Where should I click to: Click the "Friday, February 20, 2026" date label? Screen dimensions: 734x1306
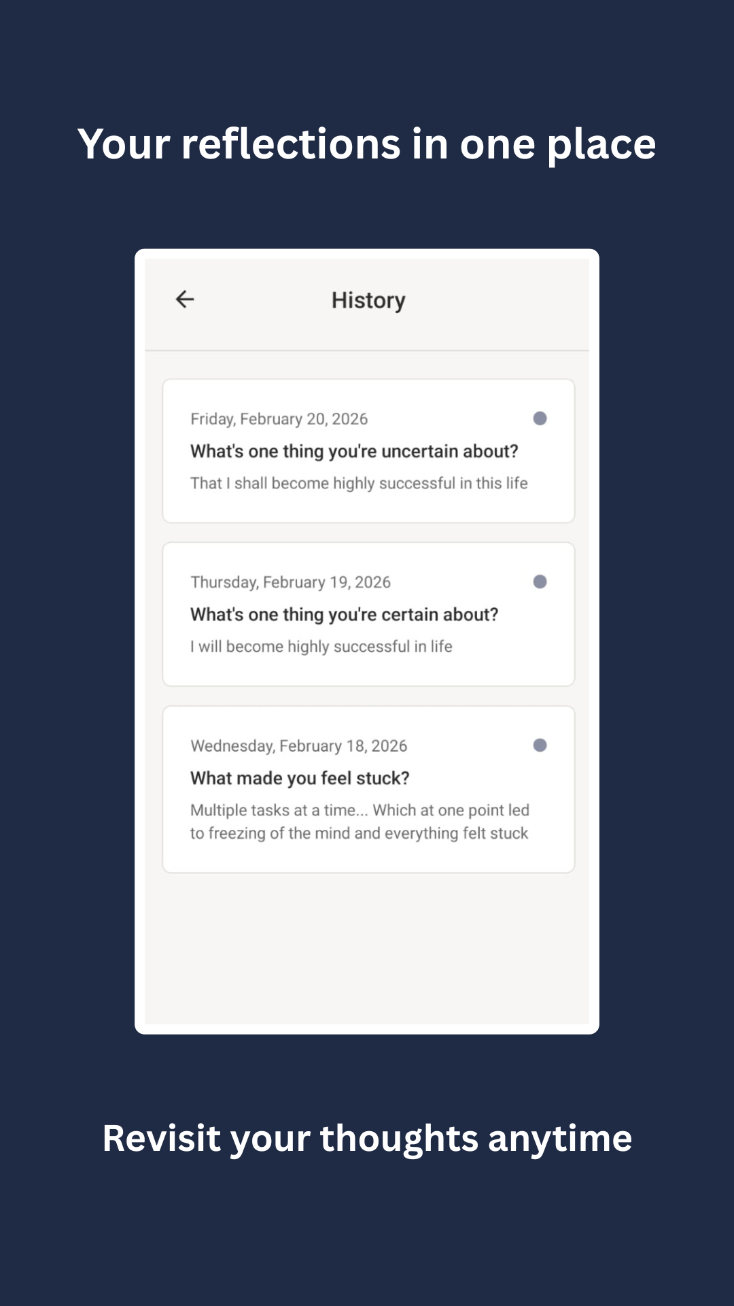pyautogui.click(x=279, y=419)
